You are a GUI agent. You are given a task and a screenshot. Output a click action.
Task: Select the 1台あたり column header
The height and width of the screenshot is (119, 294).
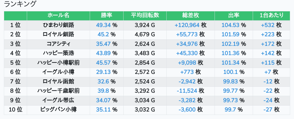point(272,15)
